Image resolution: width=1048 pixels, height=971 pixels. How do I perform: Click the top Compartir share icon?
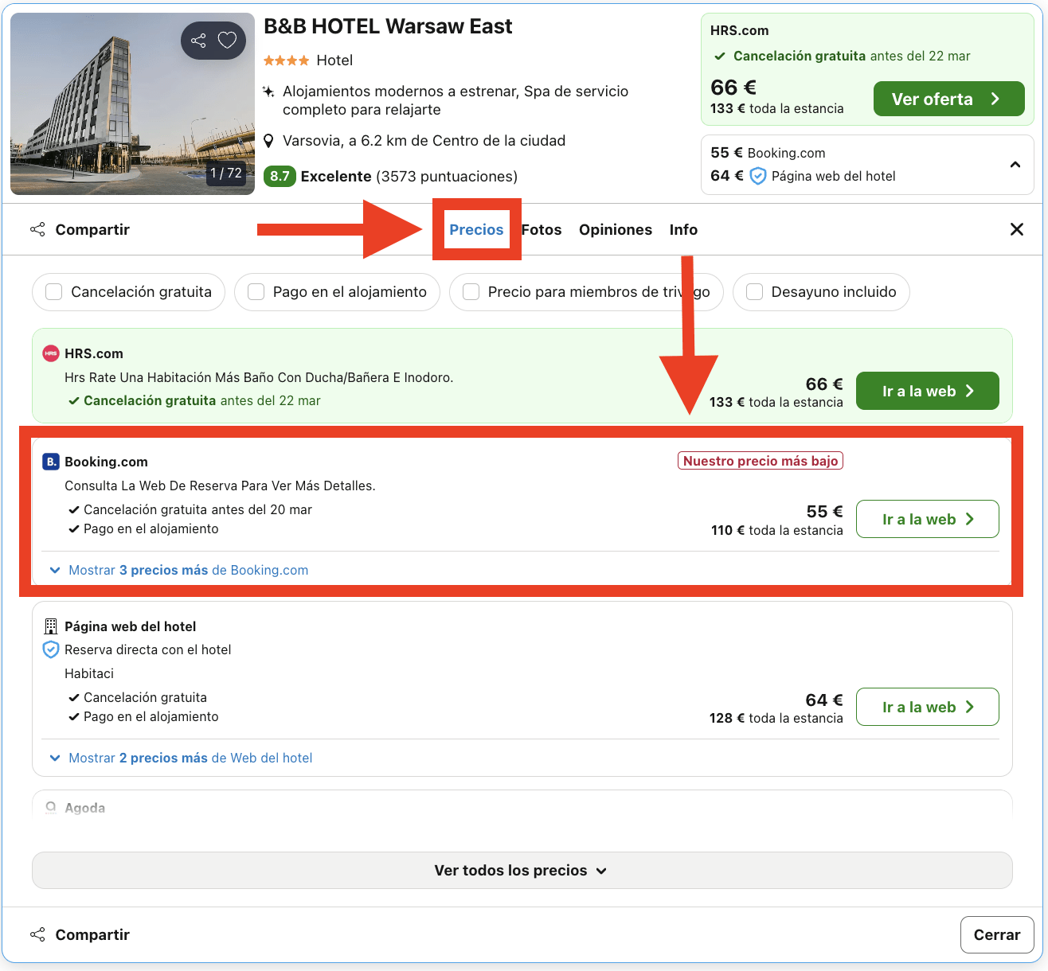37,230
